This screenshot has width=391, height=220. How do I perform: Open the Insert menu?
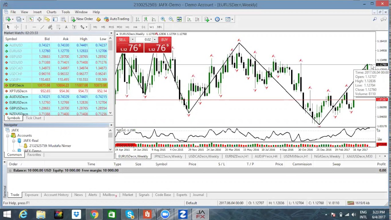point(37,12)
